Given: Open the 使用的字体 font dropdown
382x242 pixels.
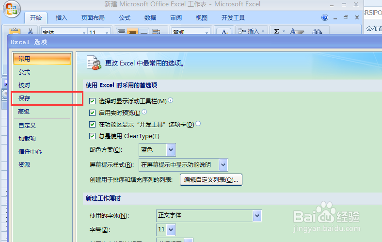Looking at the screenshot, I should (x=257, y=216).
